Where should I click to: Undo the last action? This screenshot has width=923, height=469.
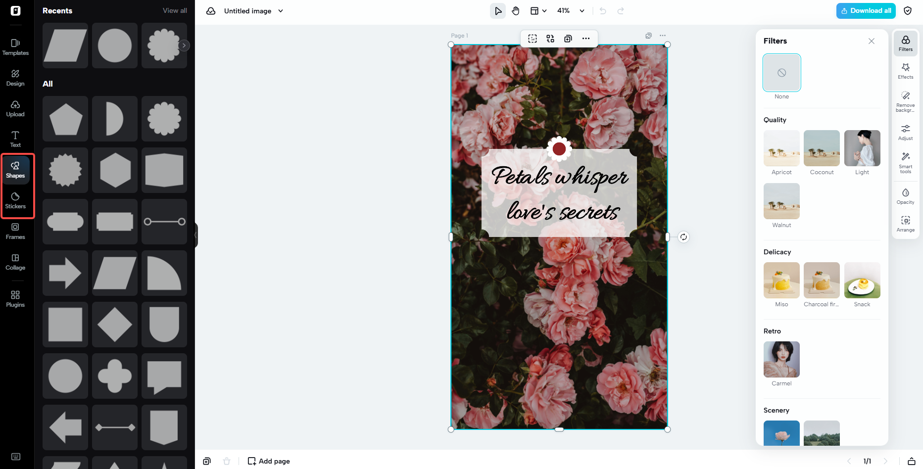click(x=603, y=11)
